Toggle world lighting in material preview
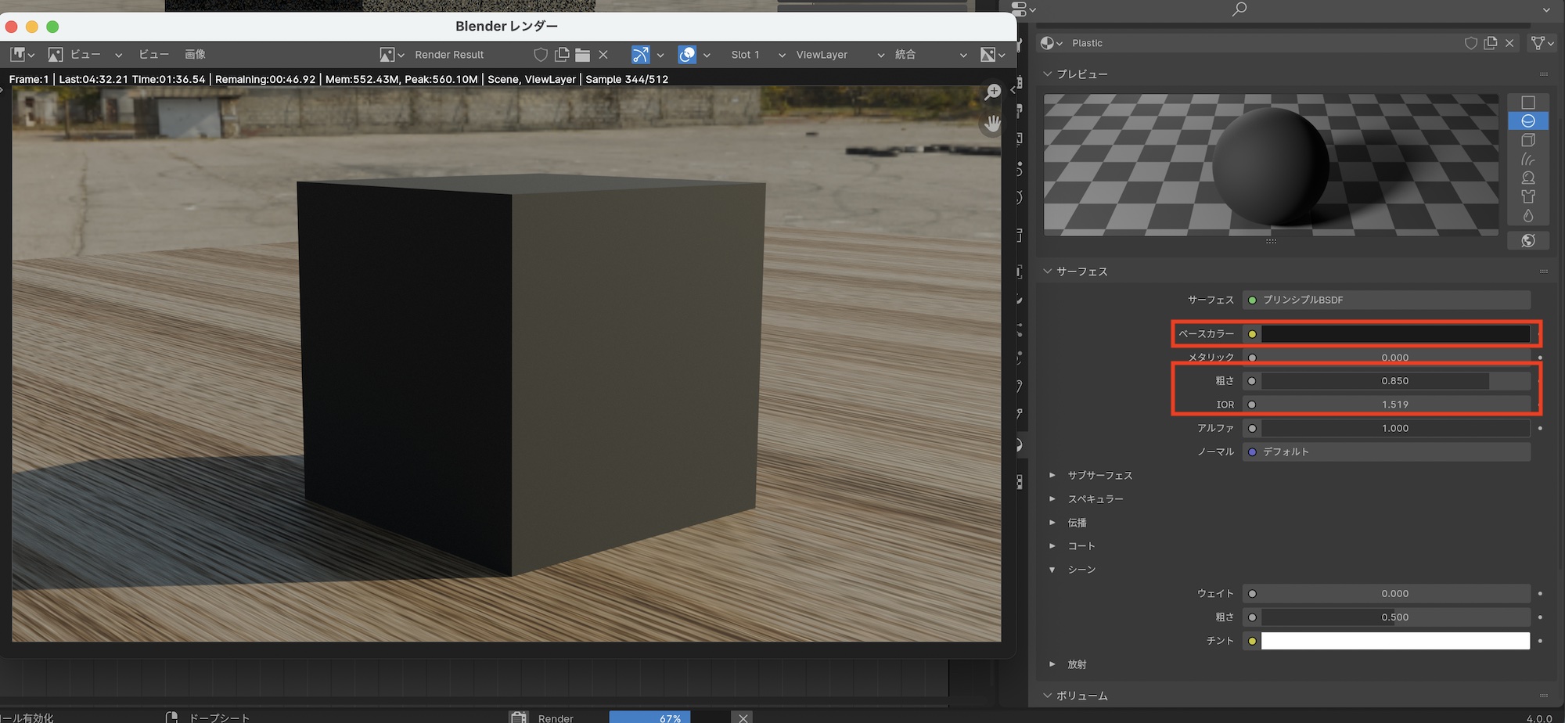This screenshot has width=1565, height=723. (x=1527, y=240)
